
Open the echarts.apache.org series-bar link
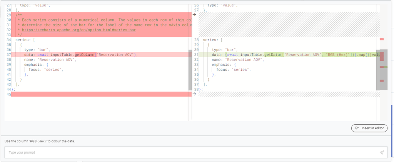click(79, 30)
